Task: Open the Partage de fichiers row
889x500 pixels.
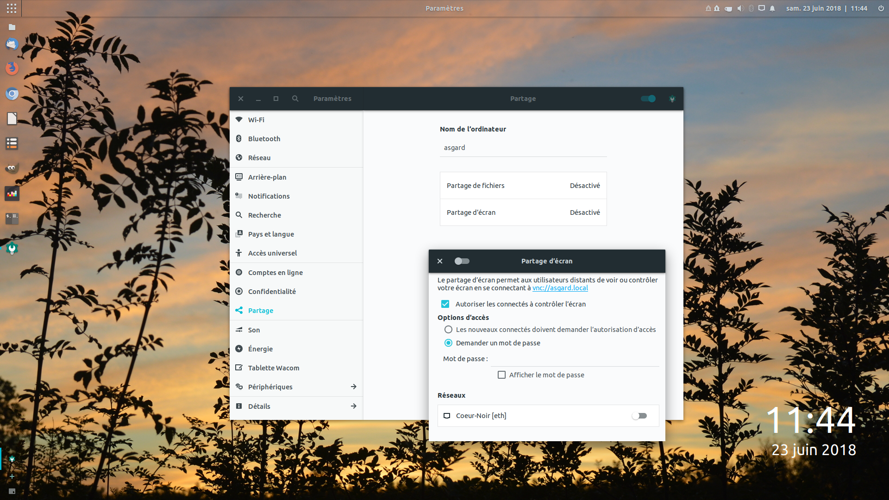Action: 523,186
